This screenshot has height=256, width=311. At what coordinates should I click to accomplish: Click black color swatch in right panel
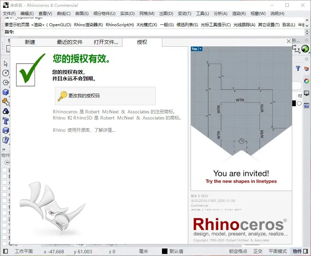click(x=294, y=103)
